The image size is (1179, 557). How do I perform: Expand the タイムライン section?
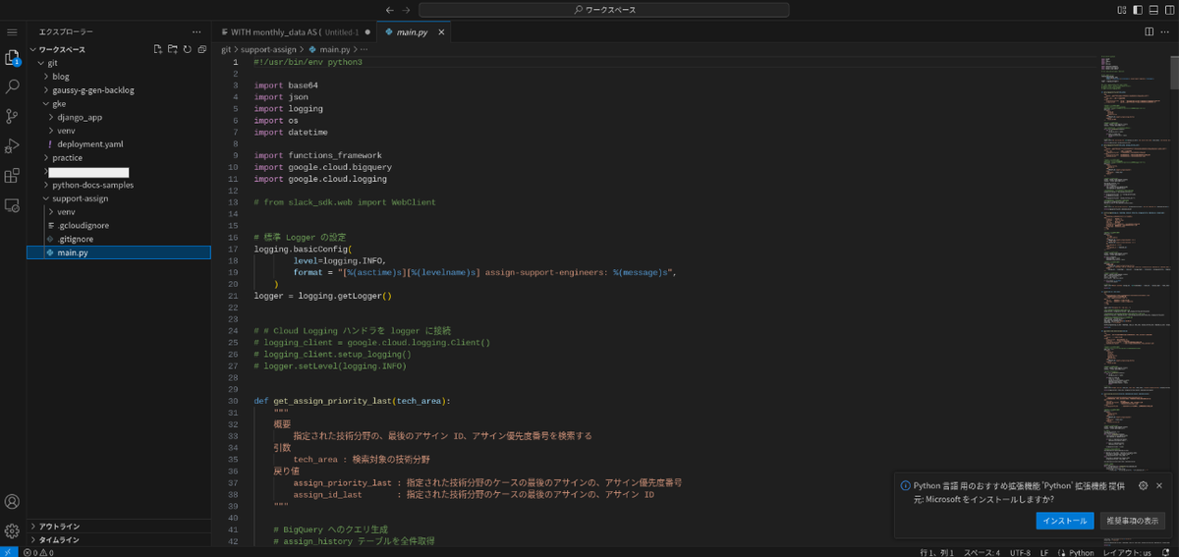tap(118, 539)
